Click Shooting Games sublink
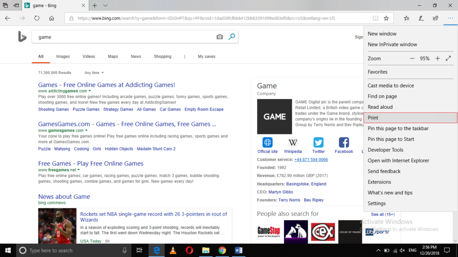 pyautogui.click(x=54, y=109)
